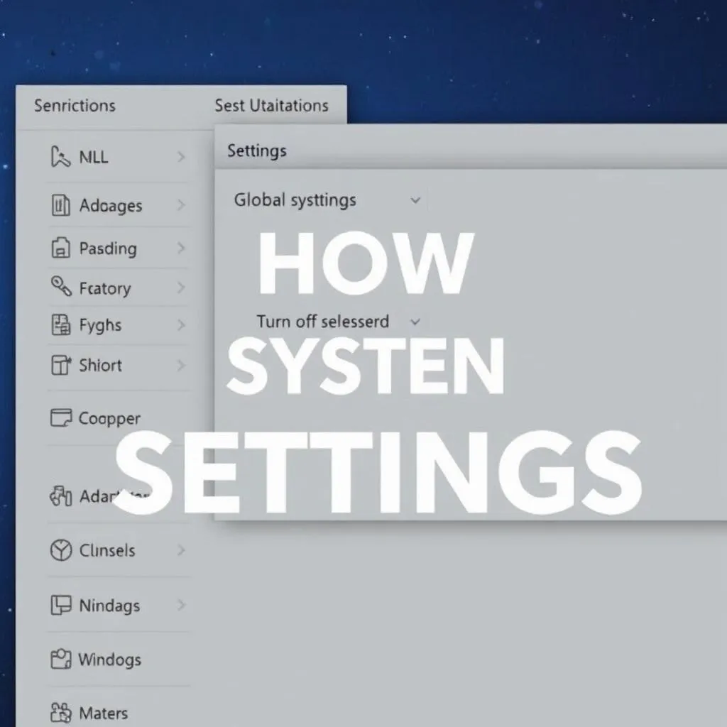Select the Pasding icon in sidebar
This screenshot has height=727, width=727.
point(61,248)
